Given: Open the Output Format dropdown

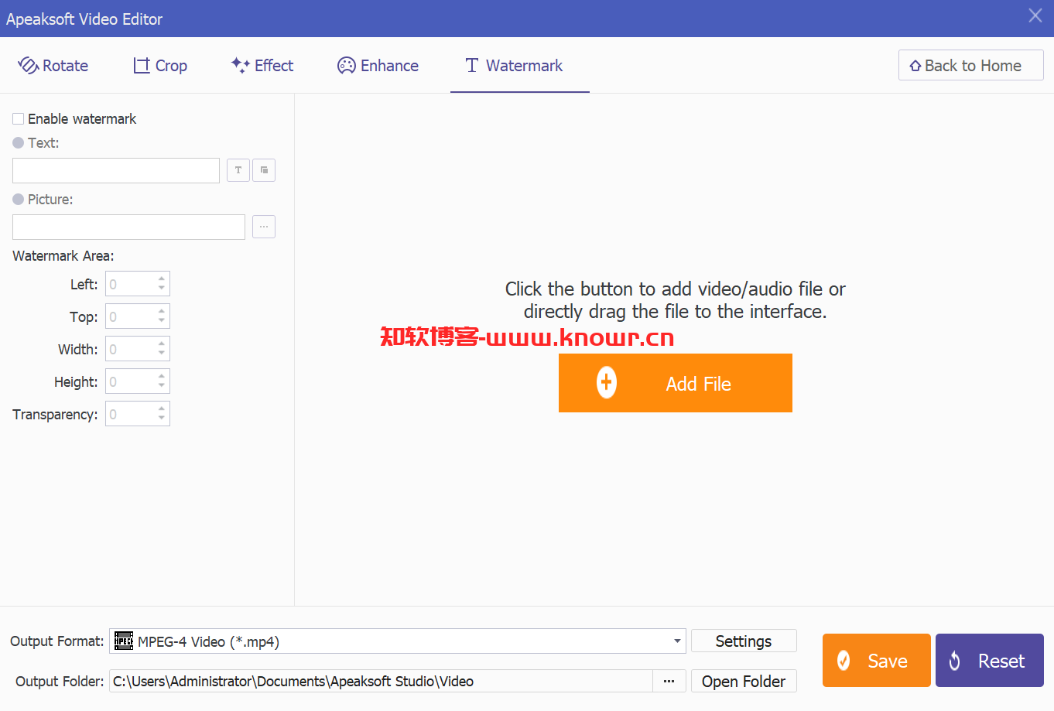Looking at the screenshot, I should pyautogui.click(x=397, y=641).
